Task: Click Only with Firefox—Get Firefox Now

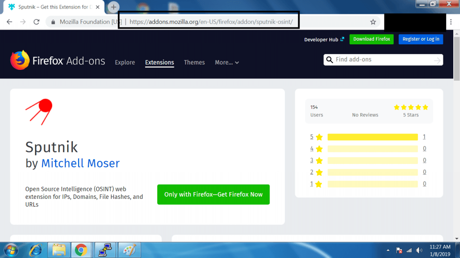Action: pyautogui.click(x=213, y=194)
